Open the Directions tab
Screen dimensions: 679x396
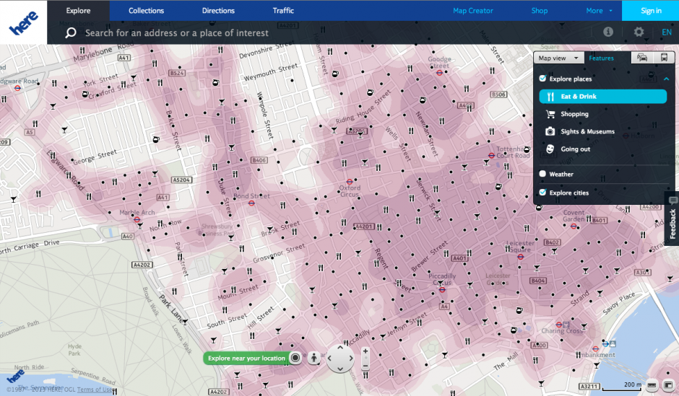tap(218, 11)
